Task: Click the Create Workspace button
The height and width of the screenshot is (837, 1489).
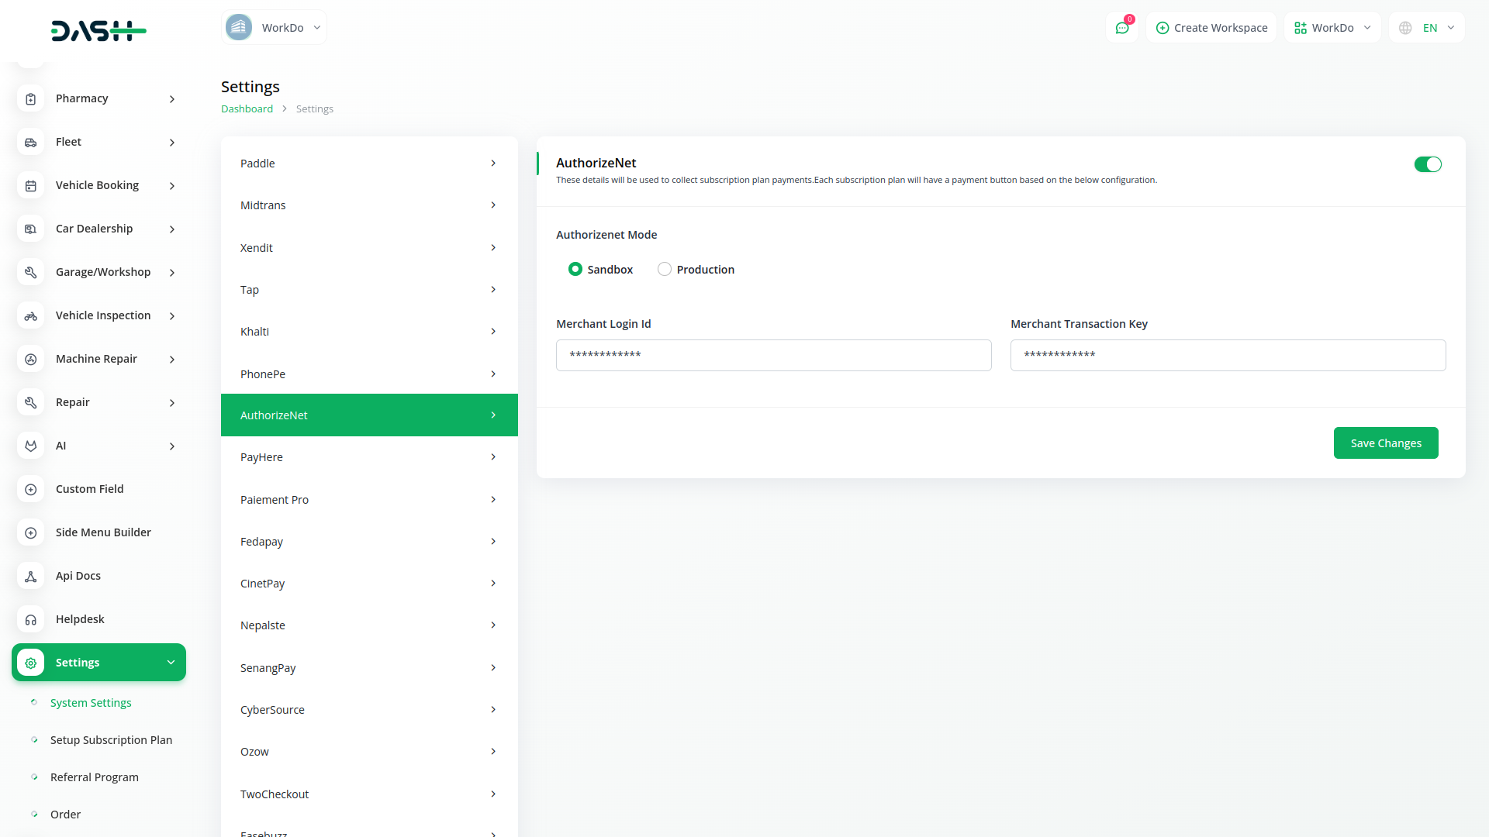Action: pos(1211,28)
